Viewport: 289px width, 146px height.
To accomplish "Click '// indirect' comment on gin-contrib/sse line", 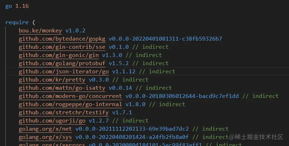I will click(x=151, y=47).
